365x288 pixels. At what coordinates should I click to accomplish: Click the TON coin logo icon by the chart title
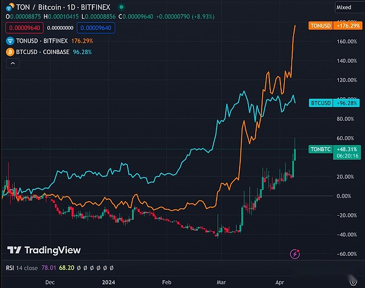(10, 7)
